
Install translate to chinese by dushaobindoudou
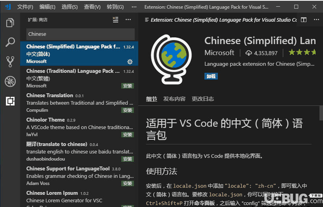click(x=127, y=159)
